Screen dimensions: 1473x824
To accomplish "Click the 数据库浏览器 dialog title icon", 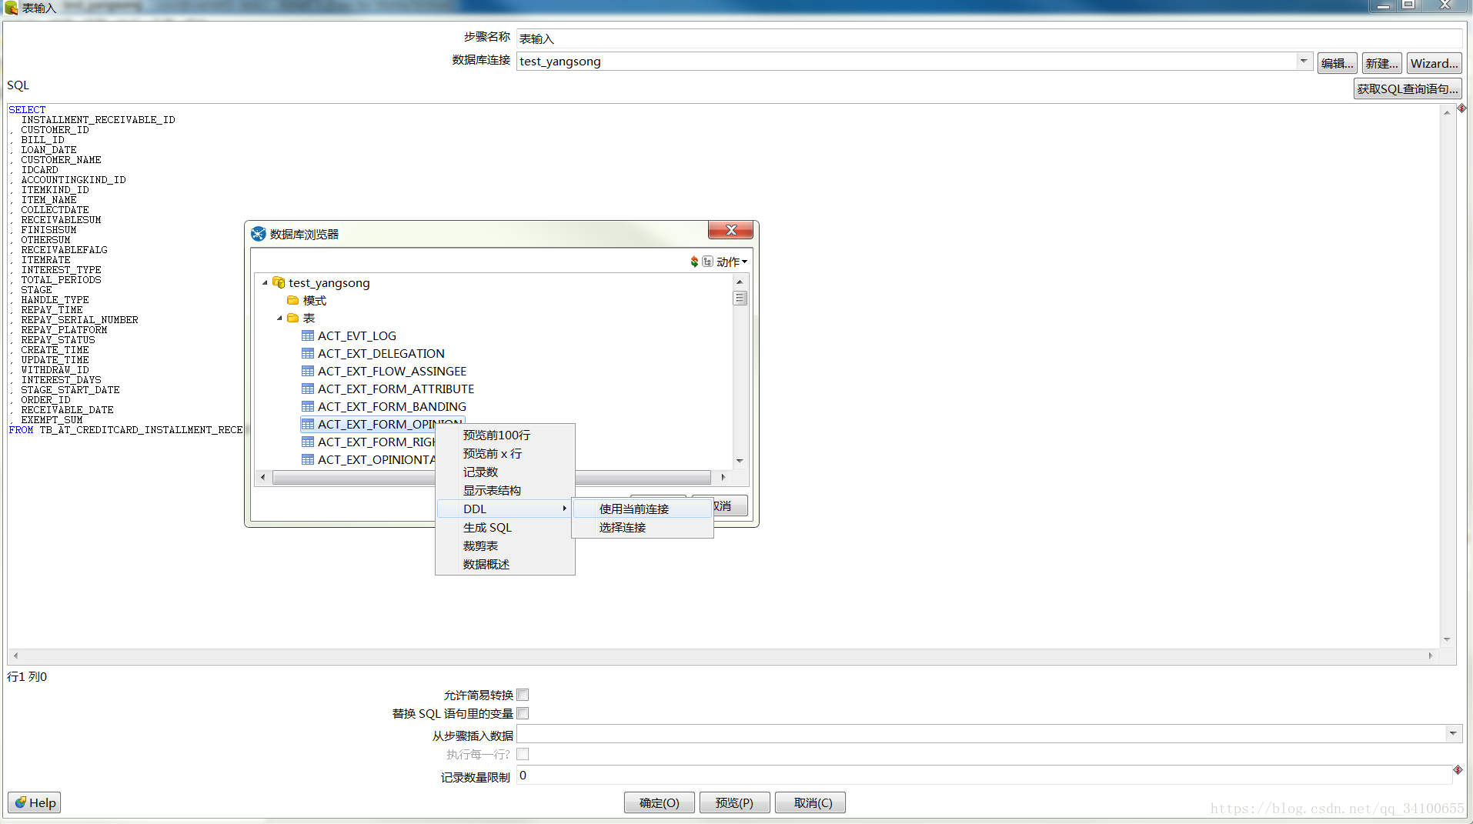I will click(x=259, y=234).
